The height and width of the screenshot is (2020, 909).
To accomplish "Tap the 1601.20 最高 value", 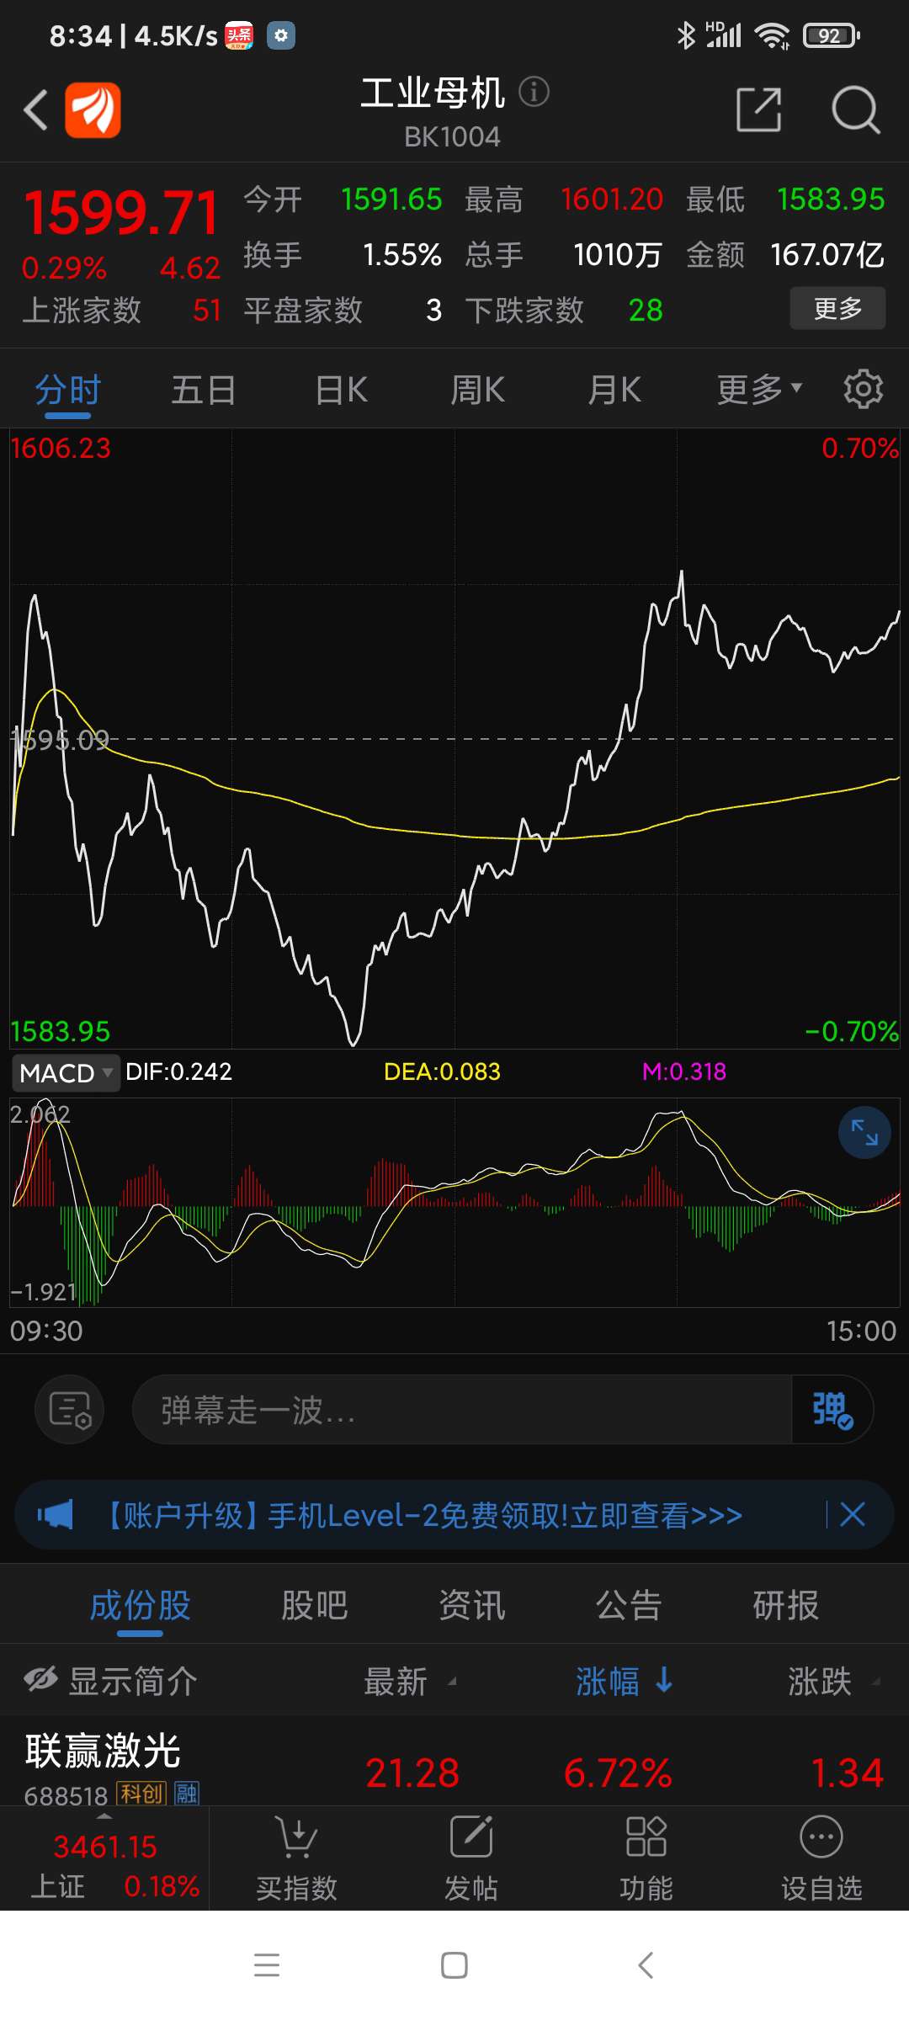I will (x=612, y=199).
